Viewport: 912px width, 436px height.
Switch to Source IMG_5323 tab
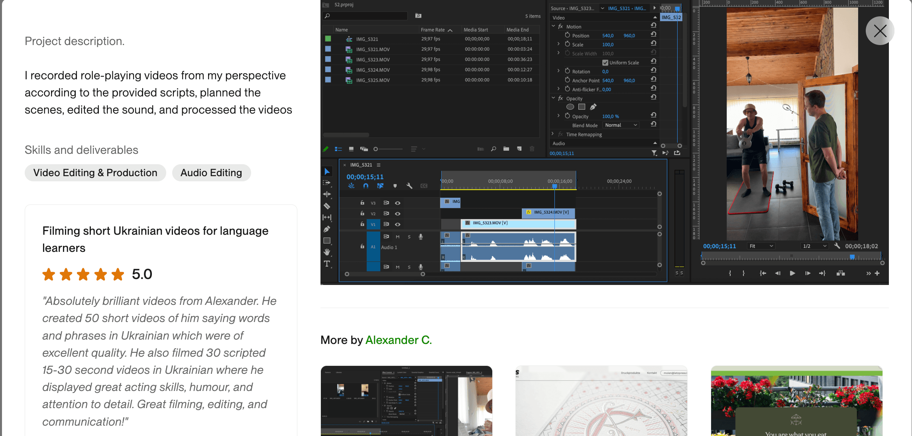click(572, 8)
